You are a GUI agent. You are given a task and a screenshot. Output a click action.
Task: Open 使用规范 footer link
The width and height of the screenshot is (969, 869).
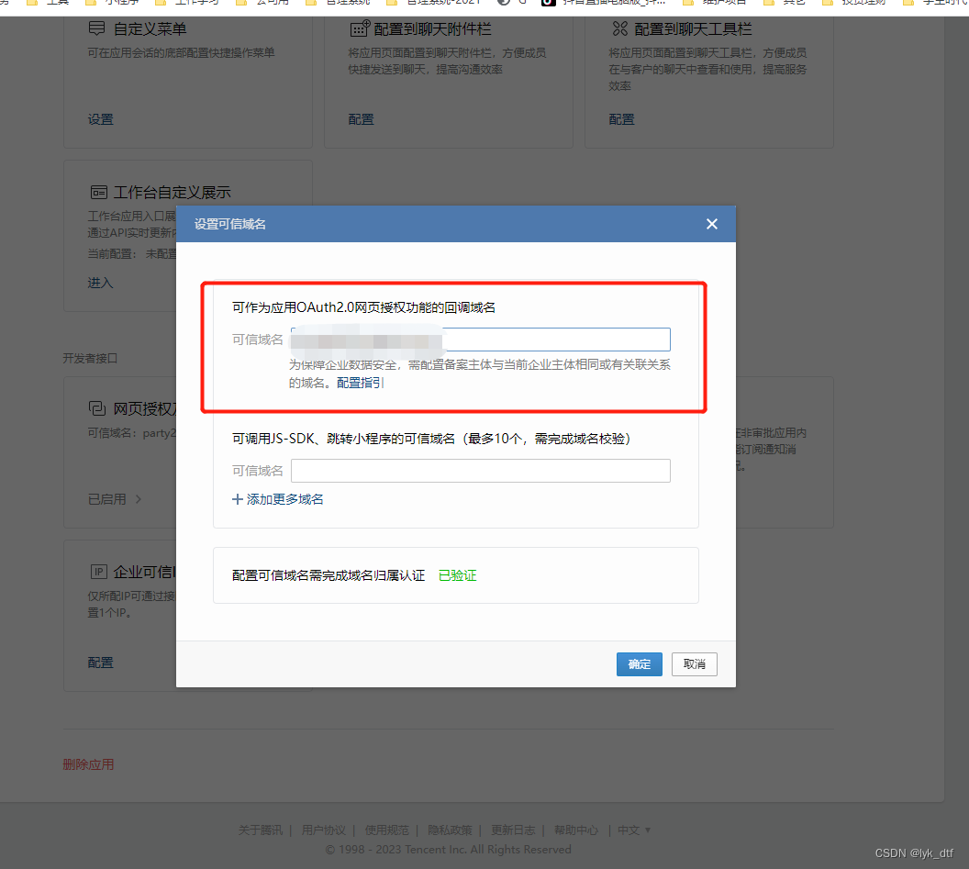point(387,830)
